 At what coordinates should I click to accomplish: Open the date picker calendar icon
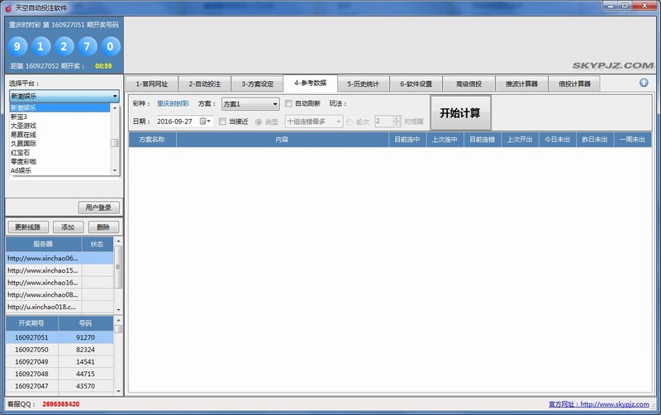[203, 122]
